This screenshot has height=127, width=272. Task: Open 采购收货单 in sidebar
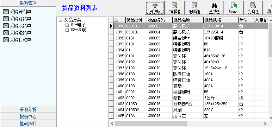(x=17, y=26)
